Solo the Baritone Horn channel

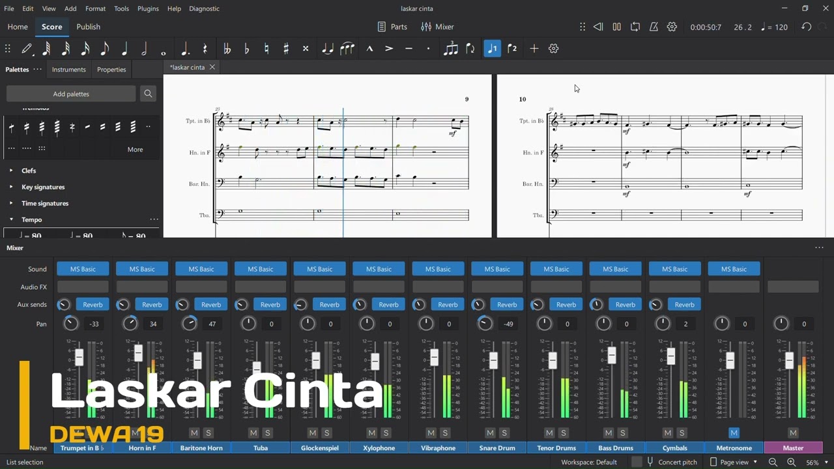pos(208,433)
